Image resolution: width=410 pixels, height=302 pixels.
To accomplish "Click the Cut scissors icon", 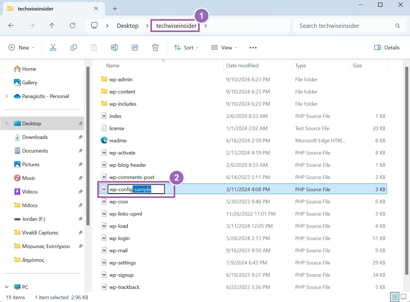I will coord(53,47).
